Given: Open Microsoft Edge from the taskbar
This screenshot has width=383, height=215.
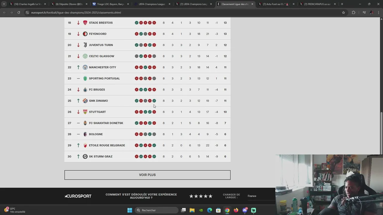Looking at the screenshot, I should tap(210, 210).
